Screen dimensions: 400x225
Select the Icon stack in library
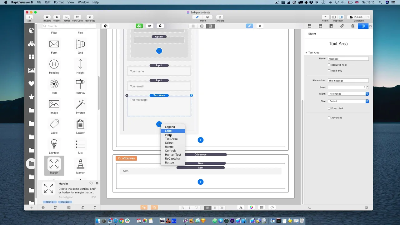coord(54,84)
